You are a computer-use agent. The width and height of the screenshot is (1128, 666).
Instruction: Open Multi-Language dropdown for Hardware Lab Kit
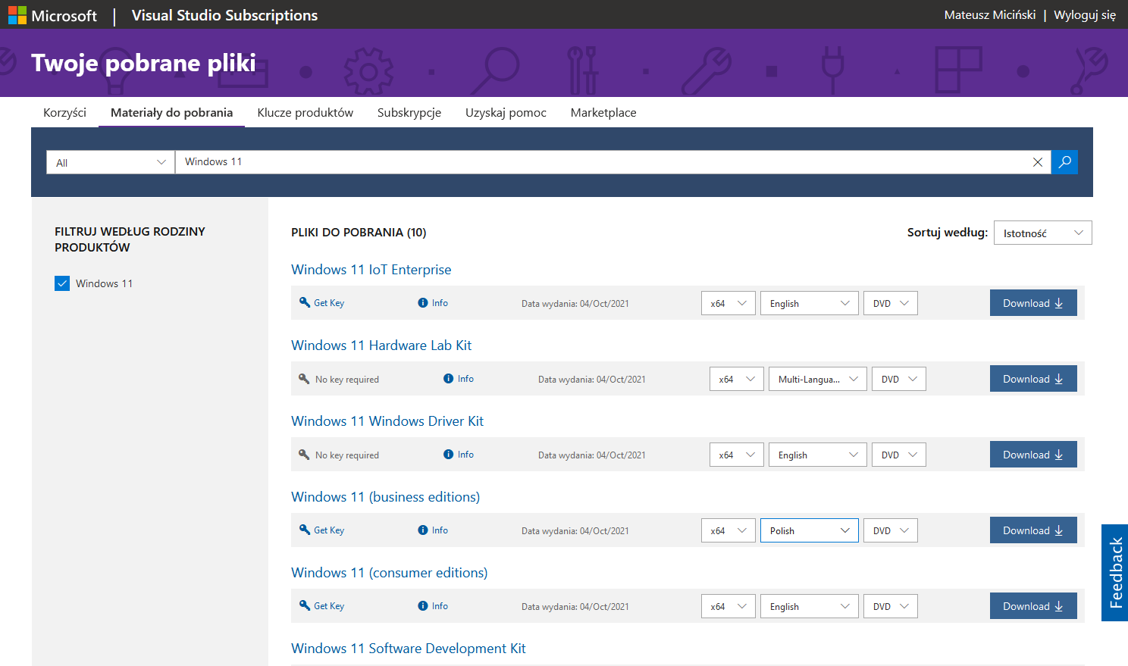(818, 379)
